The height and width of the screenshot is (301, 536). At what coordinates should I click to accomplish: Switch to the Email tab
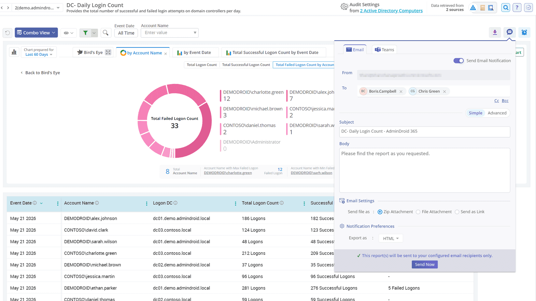(355, 49)
